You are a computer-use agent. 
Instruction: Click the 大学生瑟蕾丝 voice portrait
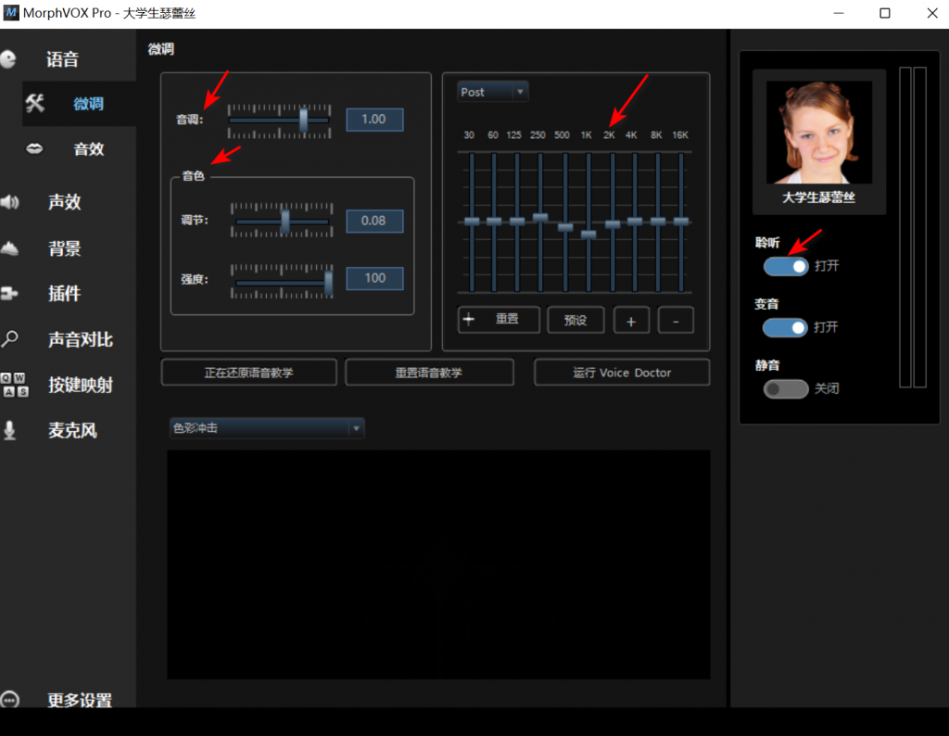(x=819, y=133)
